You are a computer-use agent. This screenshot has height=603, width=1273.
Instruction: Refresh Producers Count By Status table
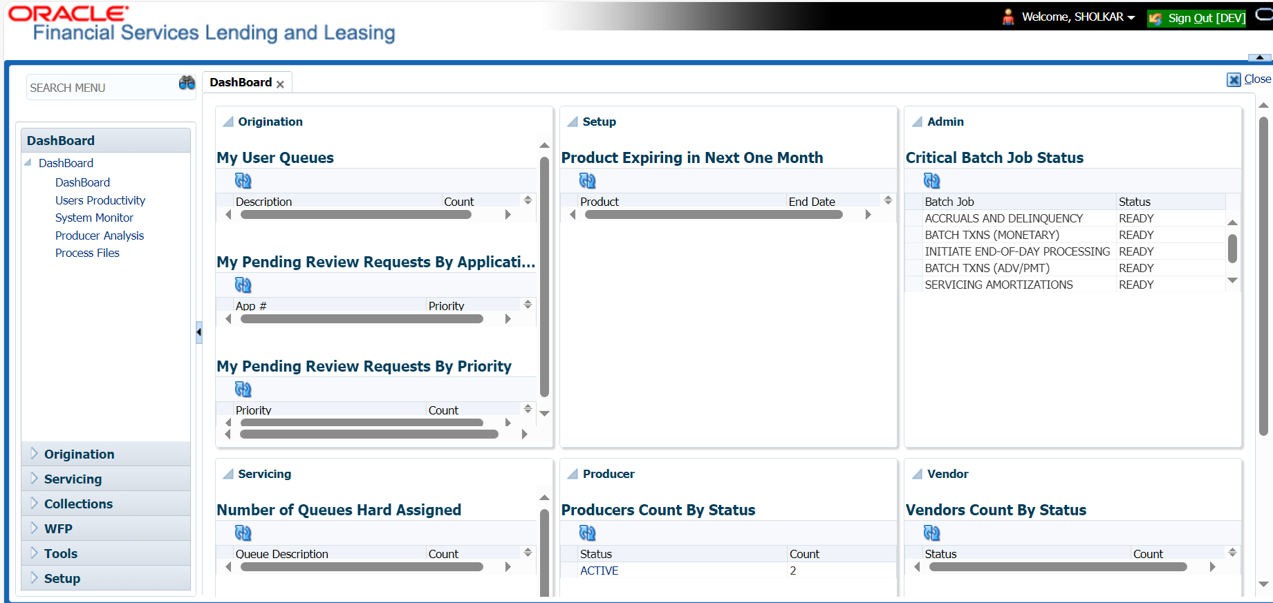(587, 533)
